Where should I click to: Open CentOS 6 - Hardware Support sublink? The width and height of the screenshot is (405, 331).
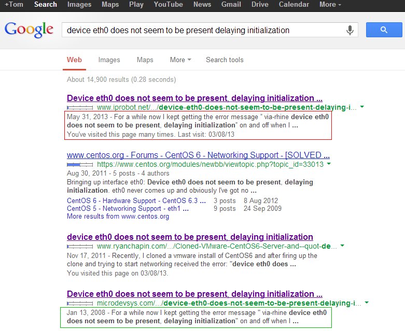pos(136,200)
